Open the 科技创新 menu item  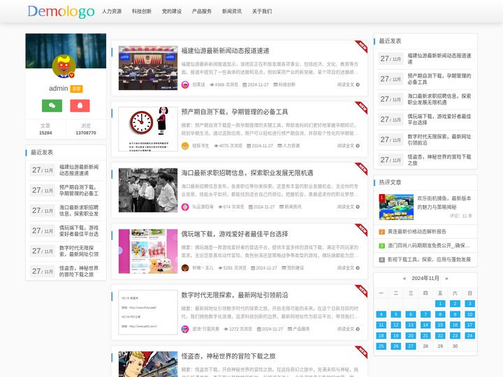(142, 11)
